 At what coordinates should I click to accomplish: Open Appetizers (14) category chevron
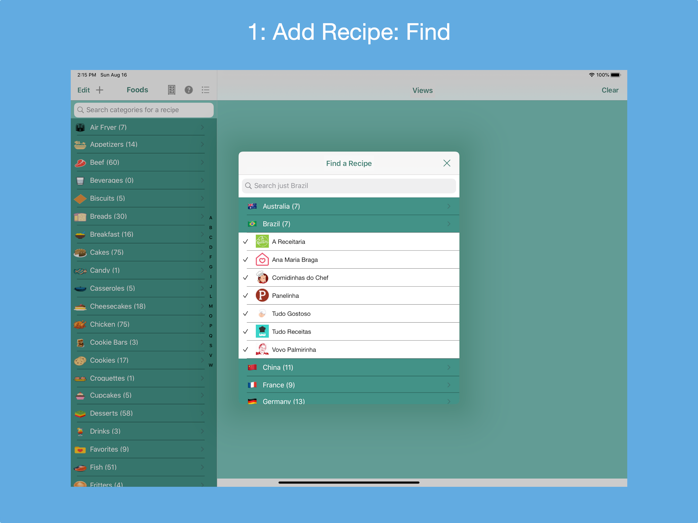[202, 144]
